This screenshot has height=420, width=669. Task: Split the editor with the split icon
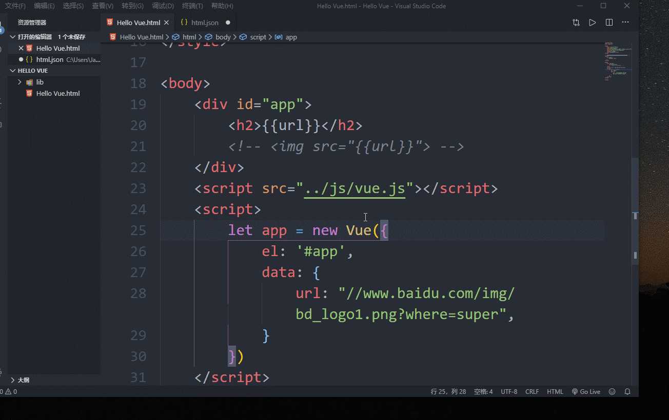coord(609,23)
